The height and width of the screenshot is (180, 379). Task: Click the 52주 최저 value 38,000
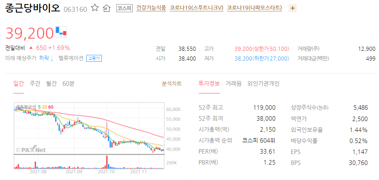point(266,119)
